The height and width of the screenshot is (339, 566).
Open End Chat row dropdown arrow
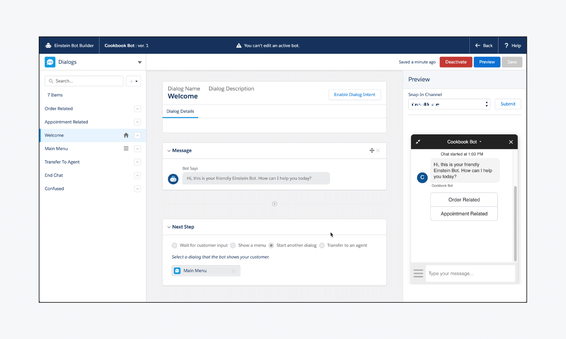point(137,175)
